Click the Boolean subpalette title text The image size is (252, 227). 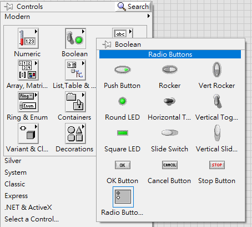point(128,45)
